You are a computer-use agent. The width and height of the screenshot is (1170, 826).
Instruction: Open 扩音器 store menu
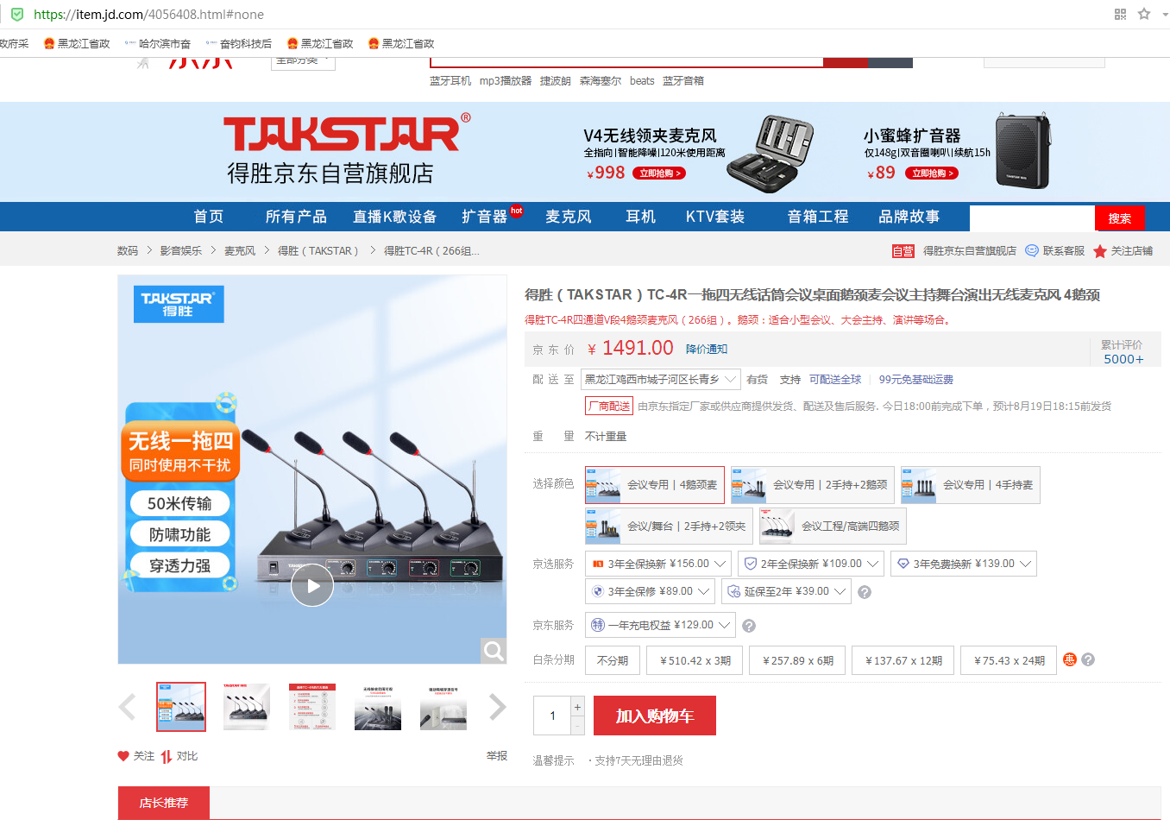coord(485,217)
